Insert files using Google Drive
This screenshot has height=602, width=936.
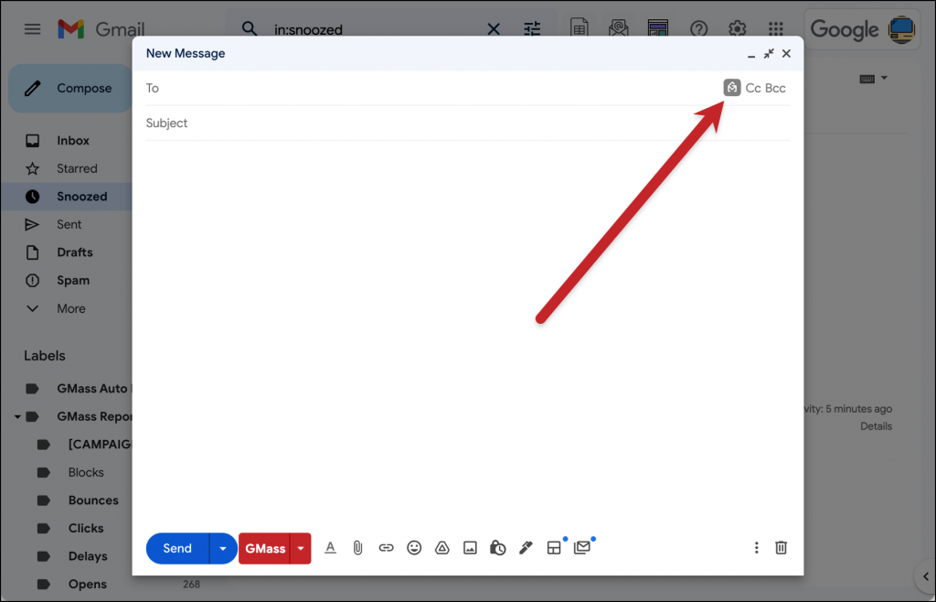click(441, 547)
